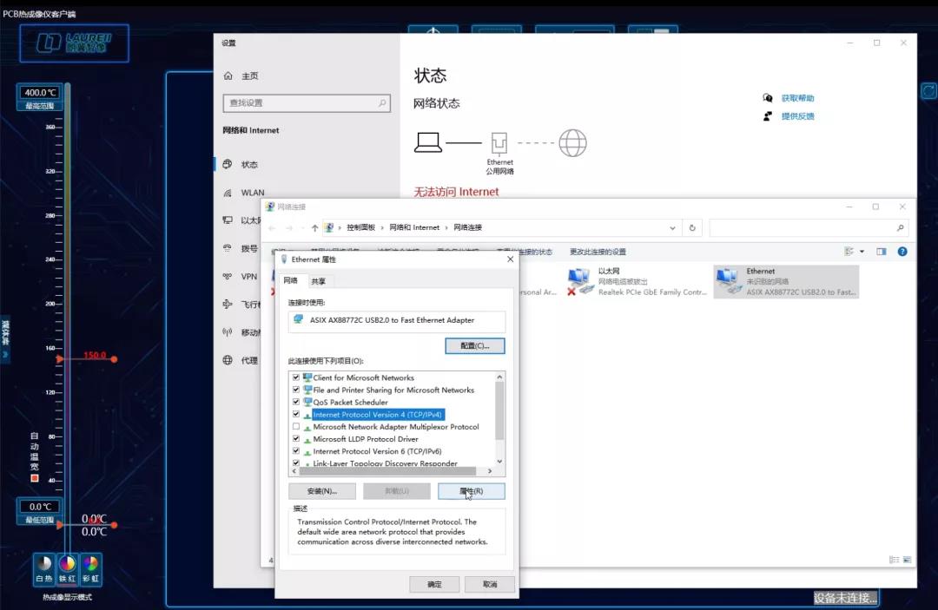Open VPN in Settings sidebar
The image size is (938, 610).
coord(249,277)
